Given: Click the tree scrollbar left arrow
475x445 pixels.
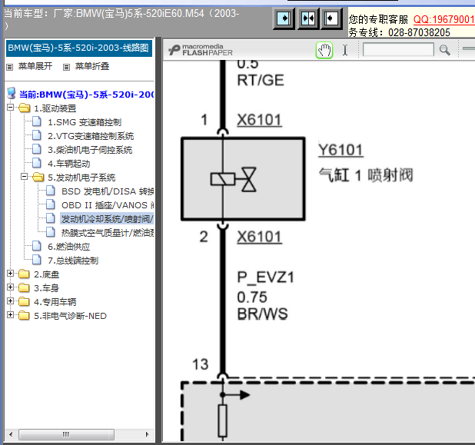Looking at the screenshot, I should point(11,434).
